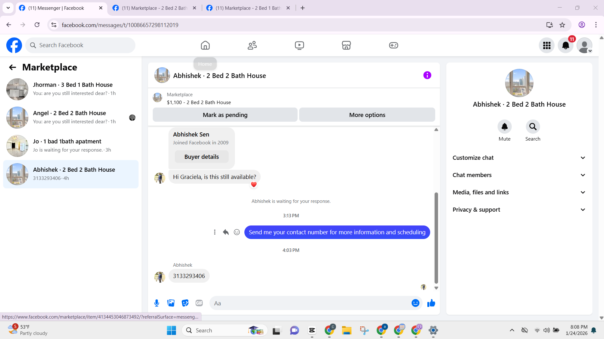Mute this conversation with the bell icon

click(x=504, y=126)
